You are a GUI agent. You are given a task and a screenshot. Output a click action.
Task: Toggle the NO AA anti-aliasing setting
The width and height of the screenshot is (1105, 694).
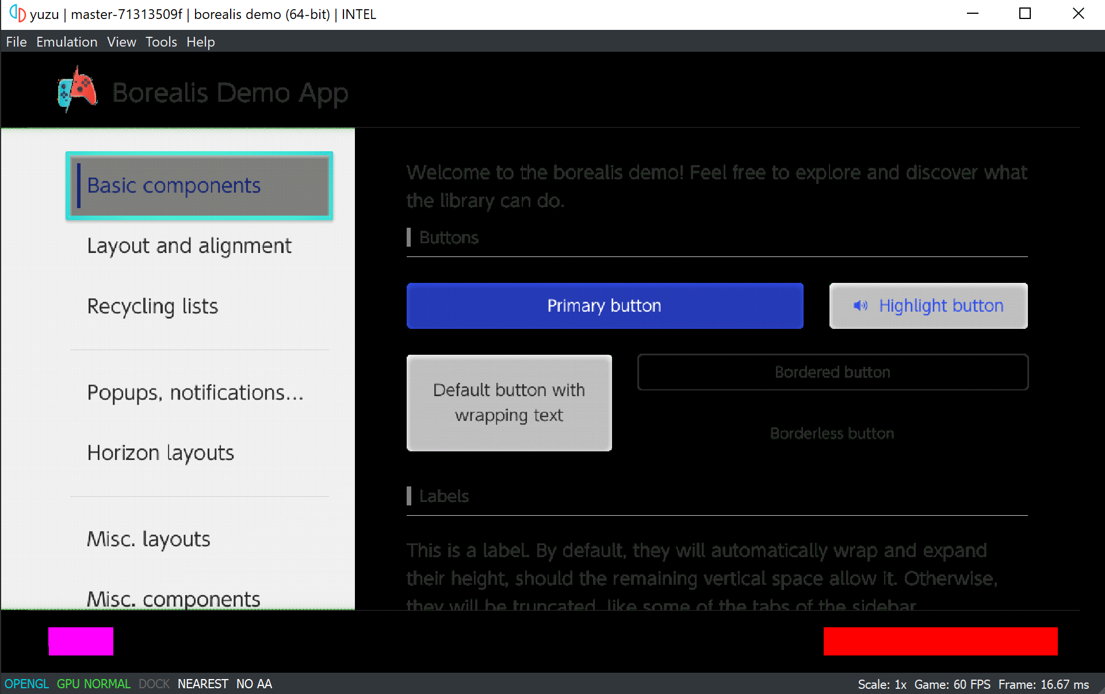[x=254, y=684]
